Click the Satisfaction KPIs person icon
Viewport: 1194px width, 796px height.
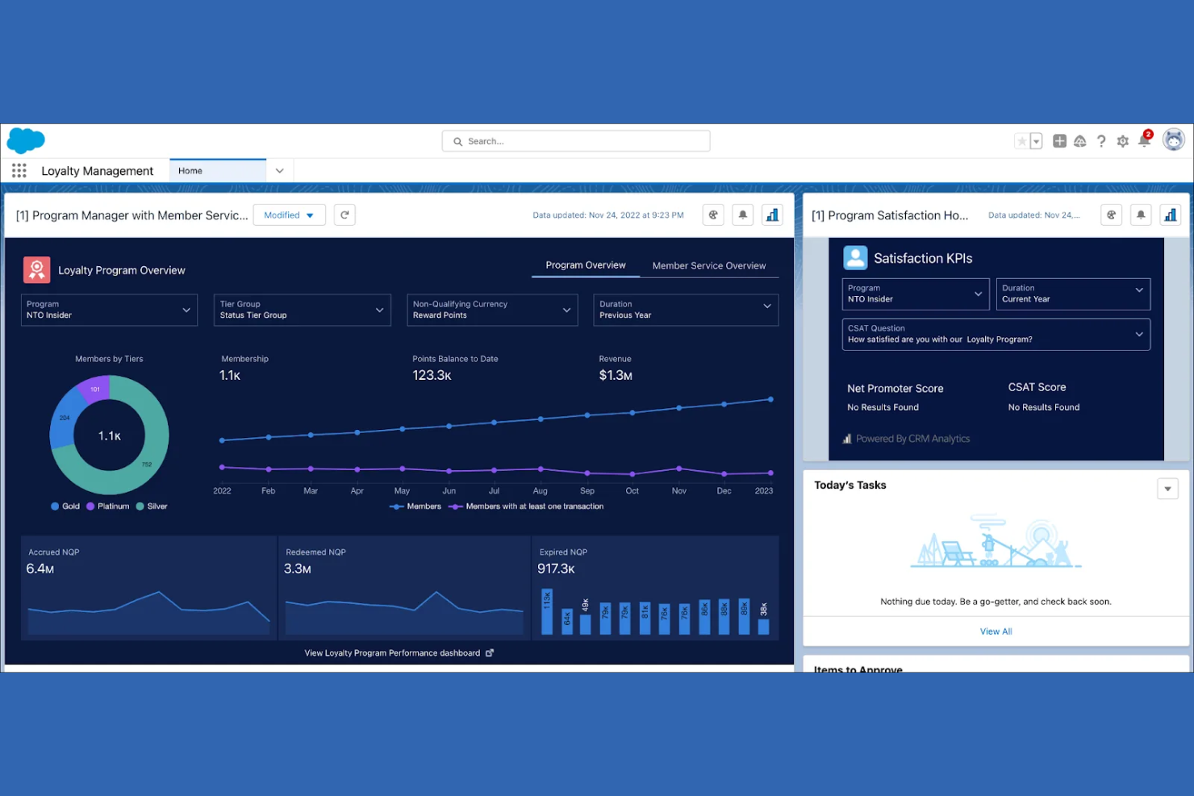[x=855, y=258]
